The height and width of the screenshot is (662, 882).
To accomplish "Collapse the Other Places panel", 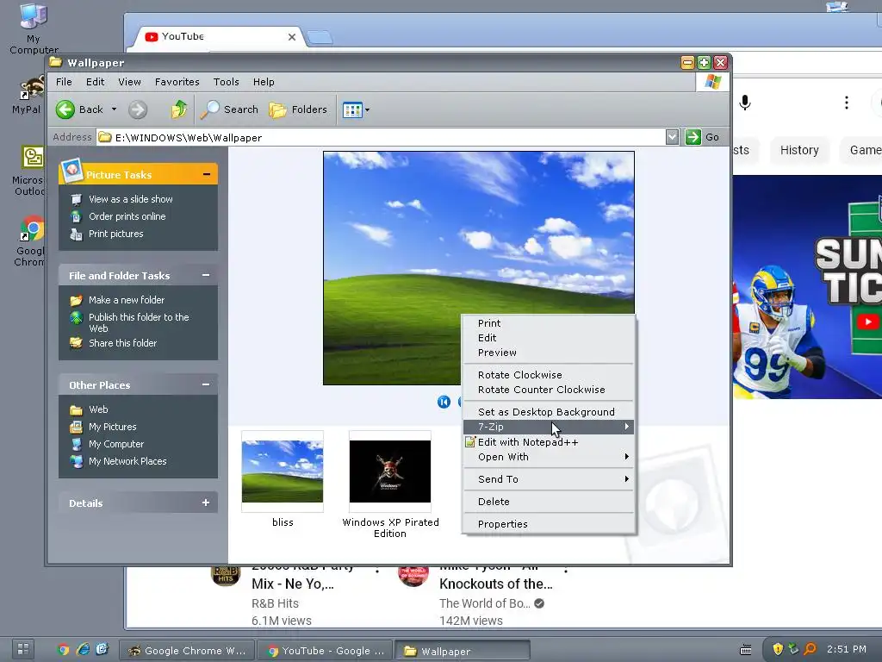I will [206, 384].
